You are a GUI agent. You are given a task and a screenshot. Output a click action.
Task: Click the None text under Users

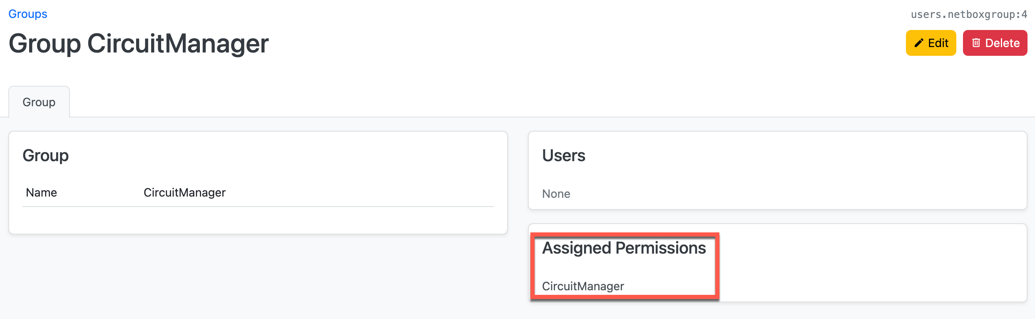pos(556,194)
